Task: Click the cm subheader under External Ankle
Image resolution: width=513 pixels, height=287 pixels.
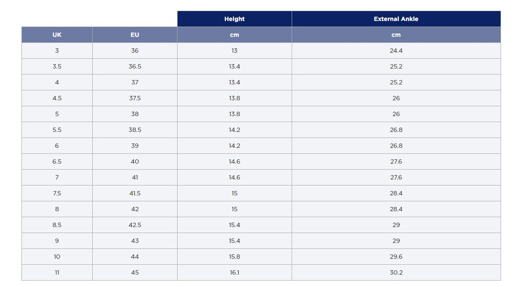Action: (396, 35)
